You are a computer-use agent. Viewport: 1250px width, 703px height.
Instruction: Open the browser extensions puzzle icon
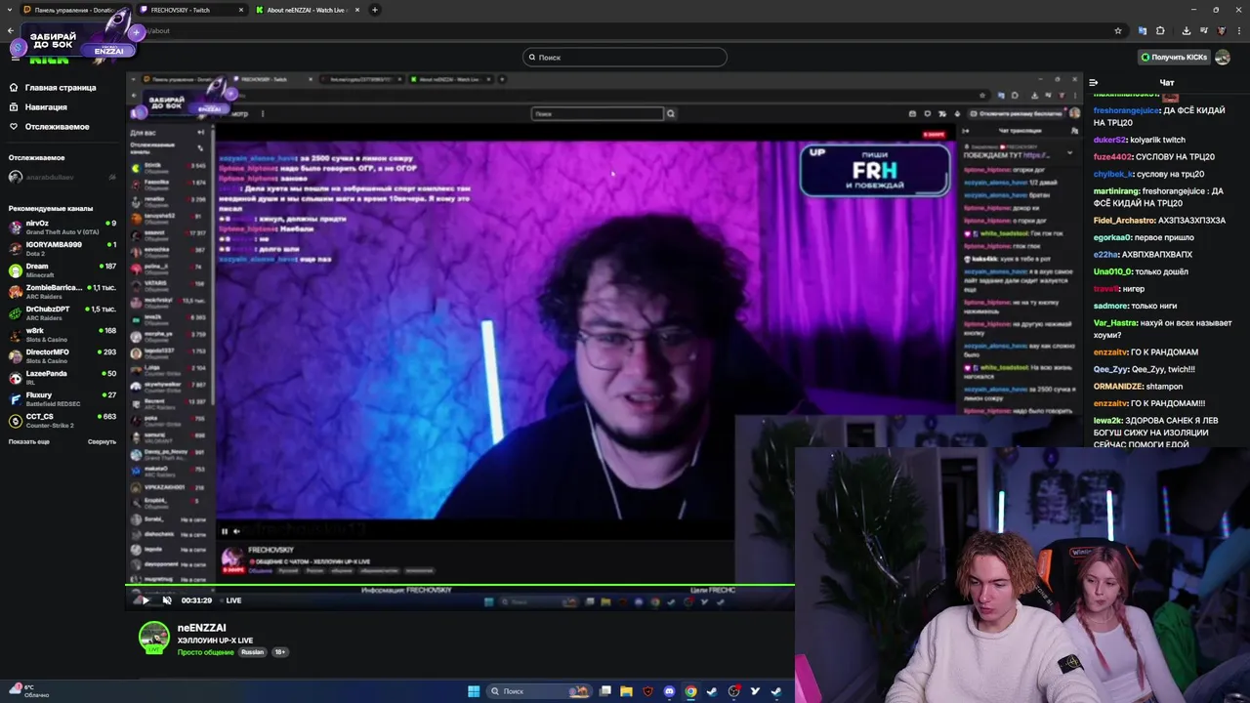coord(1161,30)
